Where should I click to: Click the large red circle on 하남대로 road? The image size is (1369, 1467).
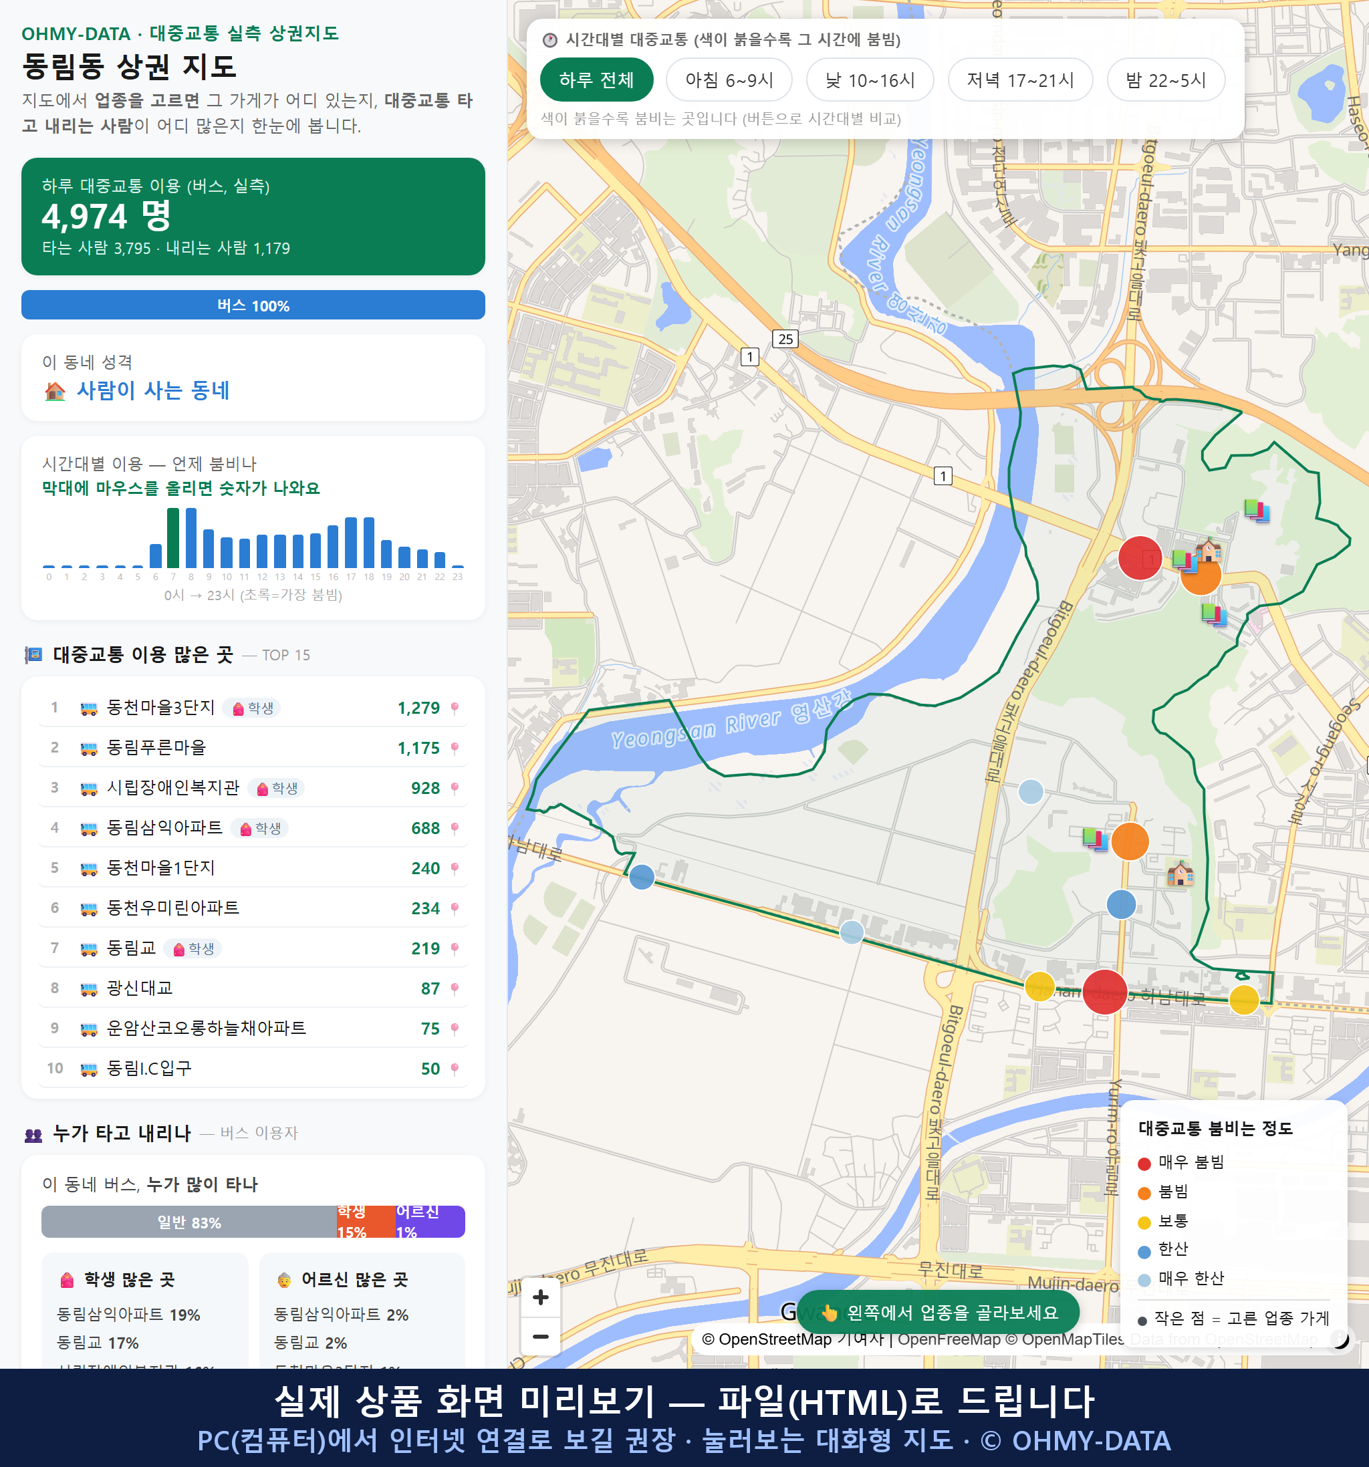point(1104,992)
